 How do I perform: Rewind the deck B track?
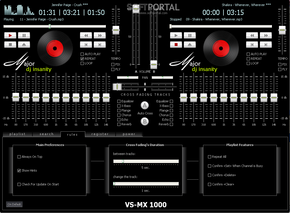252,35
